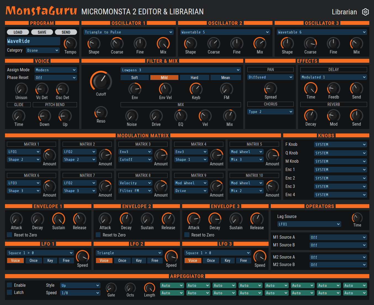Viewport: 374px width, 305px height.
Task: Click the Reverb Decay knob
Action: [x=311, y=116]
